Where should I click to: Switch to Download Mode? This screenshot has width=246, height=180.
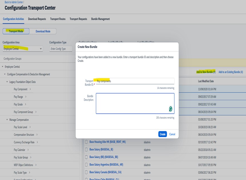43,31
